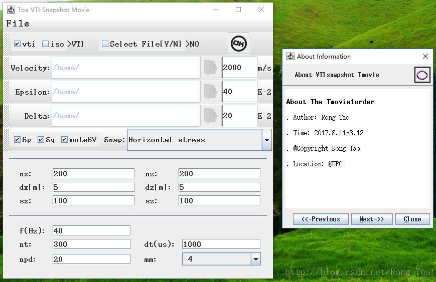Click the dt(us) input field
This screenshot has height=282, width=436.
pos(221,244)
